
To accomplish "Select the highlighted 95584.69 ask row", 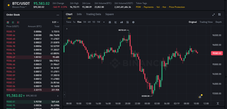I will point(33,57).
